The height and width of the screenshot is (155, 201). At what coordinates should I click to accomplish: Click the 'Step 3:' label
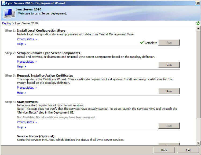tap(10, 75)
